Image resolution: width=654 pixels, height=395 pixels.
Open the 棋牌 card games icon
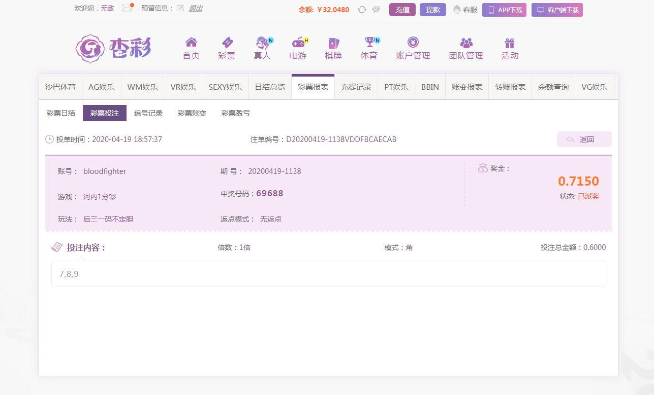(x=333, y=43)
